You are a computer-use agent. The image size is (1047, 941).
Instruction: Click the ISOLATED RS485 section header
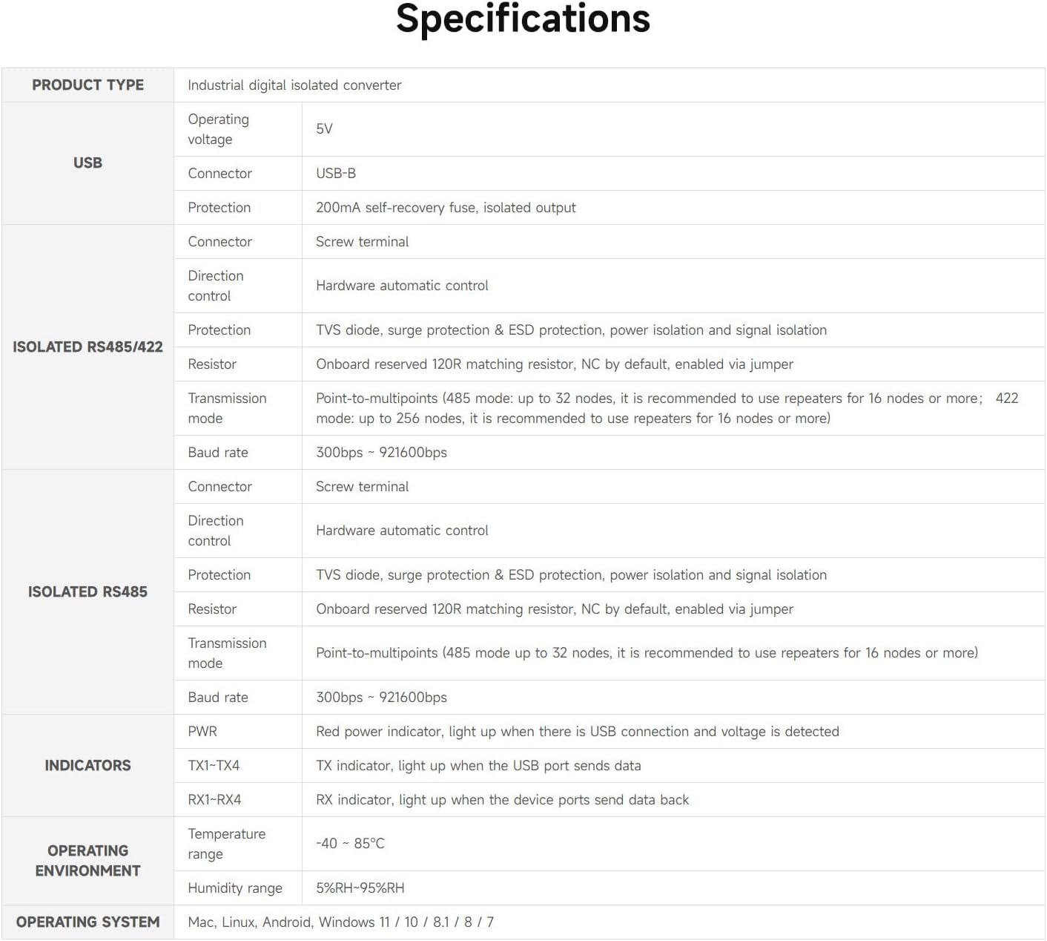[87, 592]
